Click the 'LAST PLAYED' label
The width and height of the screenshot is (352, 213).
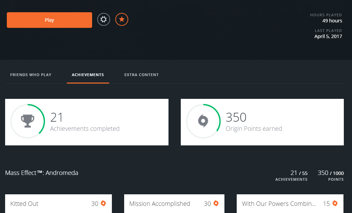pos(328,31)
